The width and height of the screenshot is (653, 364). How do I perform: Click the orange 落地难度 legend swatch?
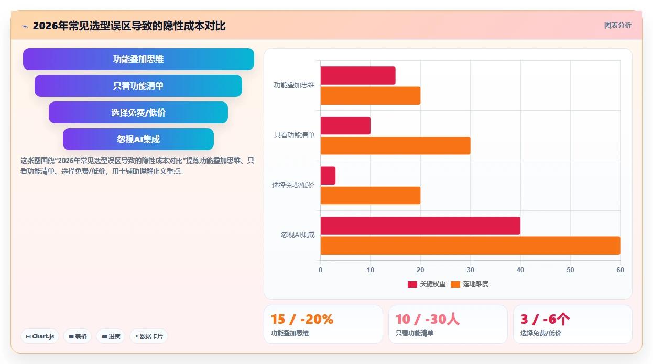click(x=455, y=285)
